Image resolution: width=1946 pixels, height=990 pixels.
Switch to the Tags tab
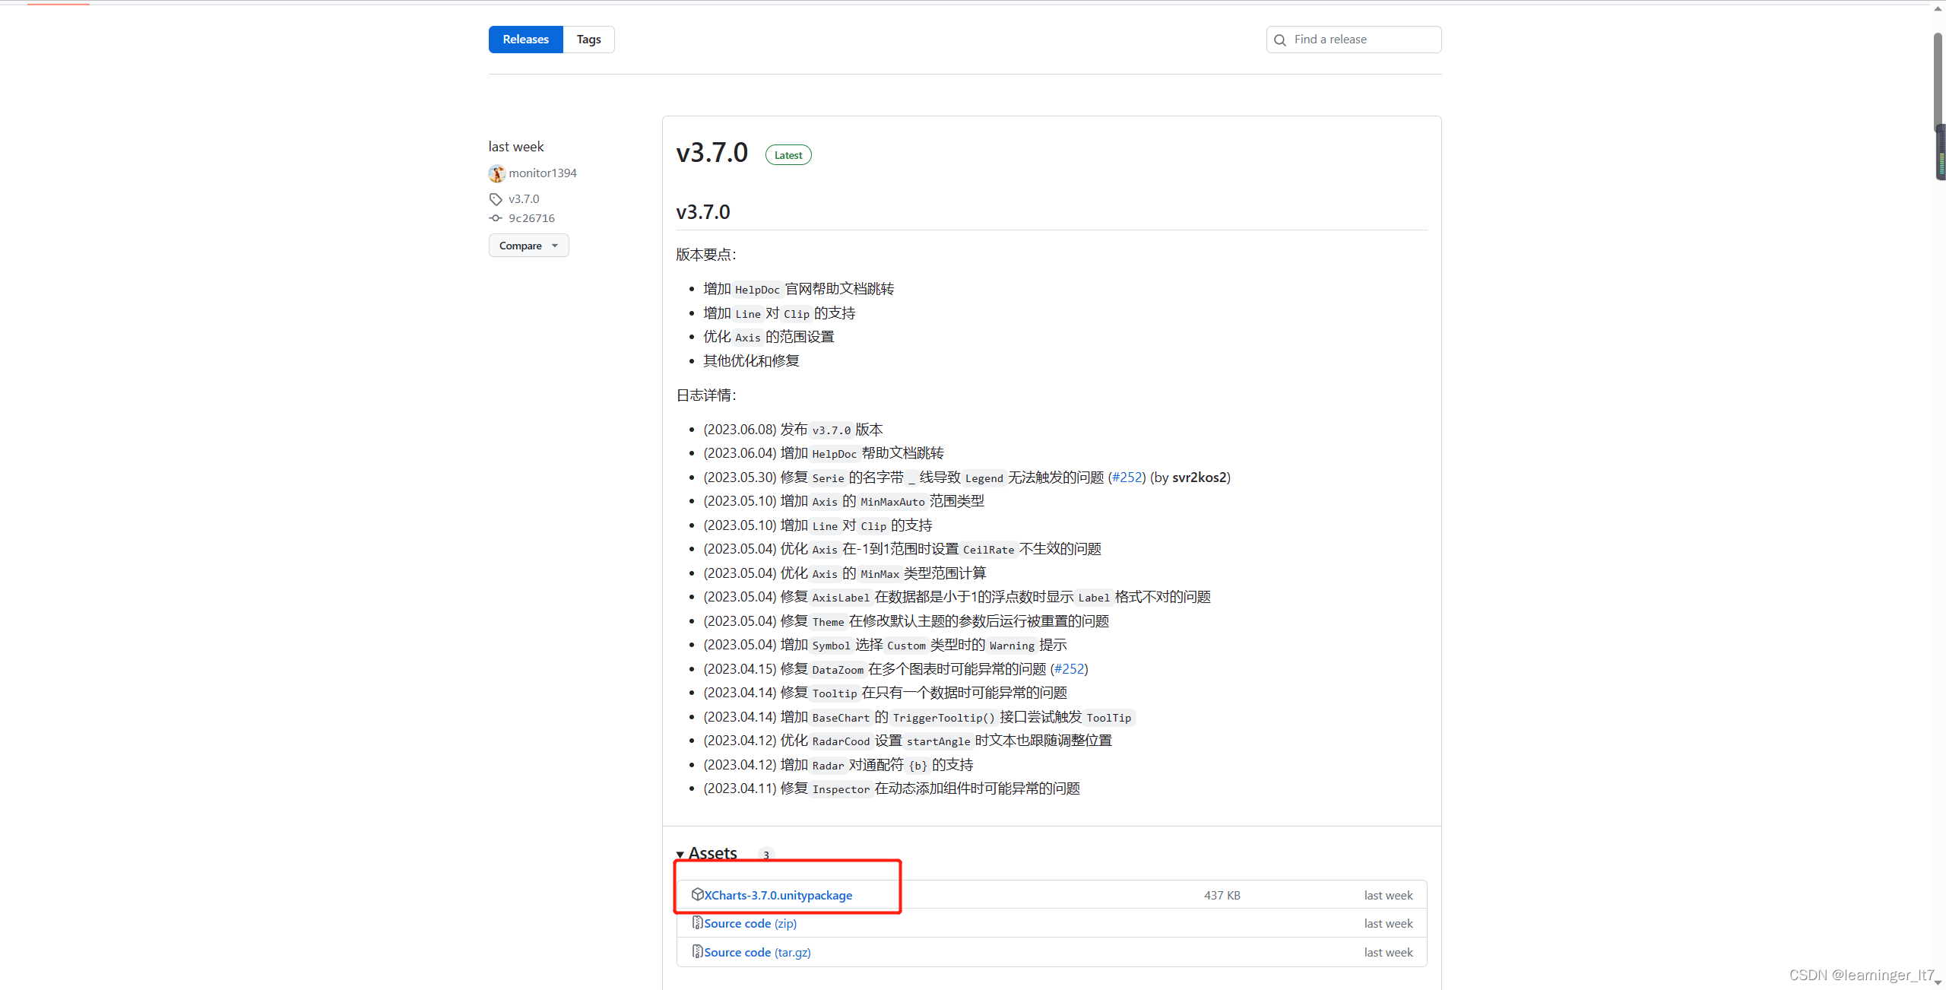click(588, 40)
